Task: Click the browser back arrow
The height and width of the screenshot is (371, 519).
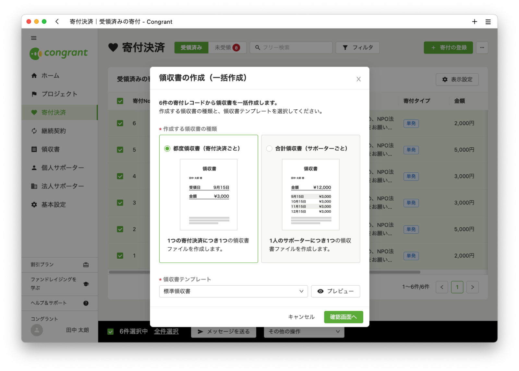Action: 57,22
